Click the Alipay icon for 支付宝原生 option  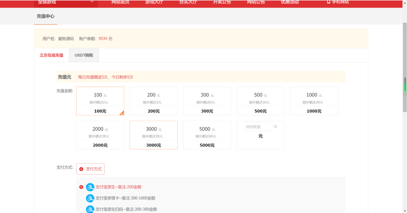[x=90, y=187]
